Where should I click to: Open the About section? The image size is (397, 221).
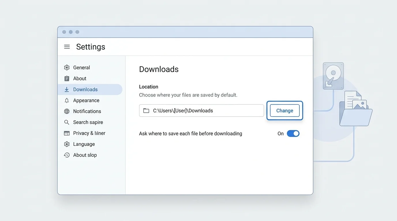click(x=90, y=79)
